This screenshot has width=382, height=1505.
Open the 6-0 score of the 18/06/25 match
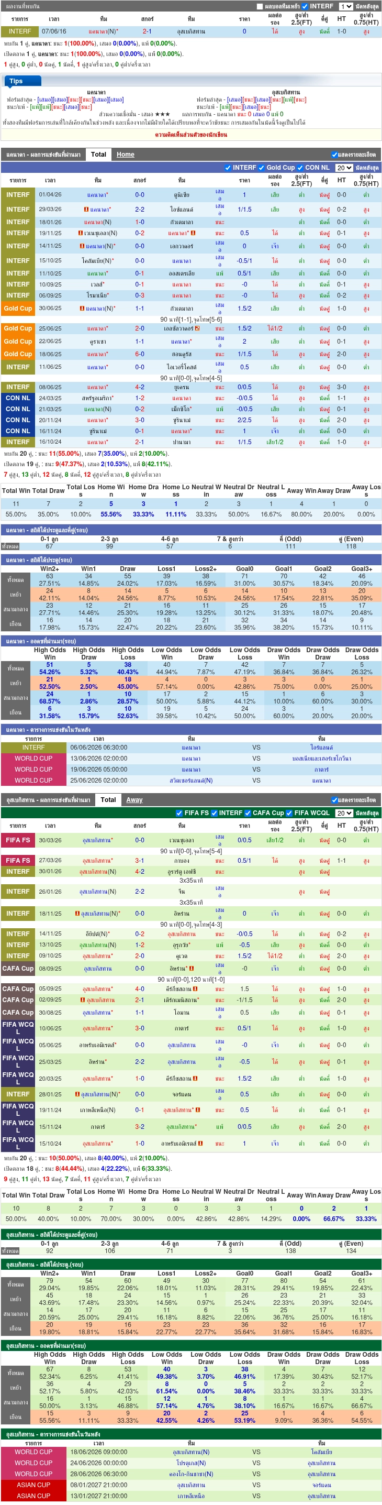pos(140,354)
